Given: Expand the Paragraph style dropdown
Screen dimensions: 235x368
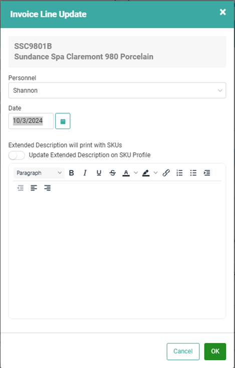Looking at the screenshot, I should click(x=39, y=173).
